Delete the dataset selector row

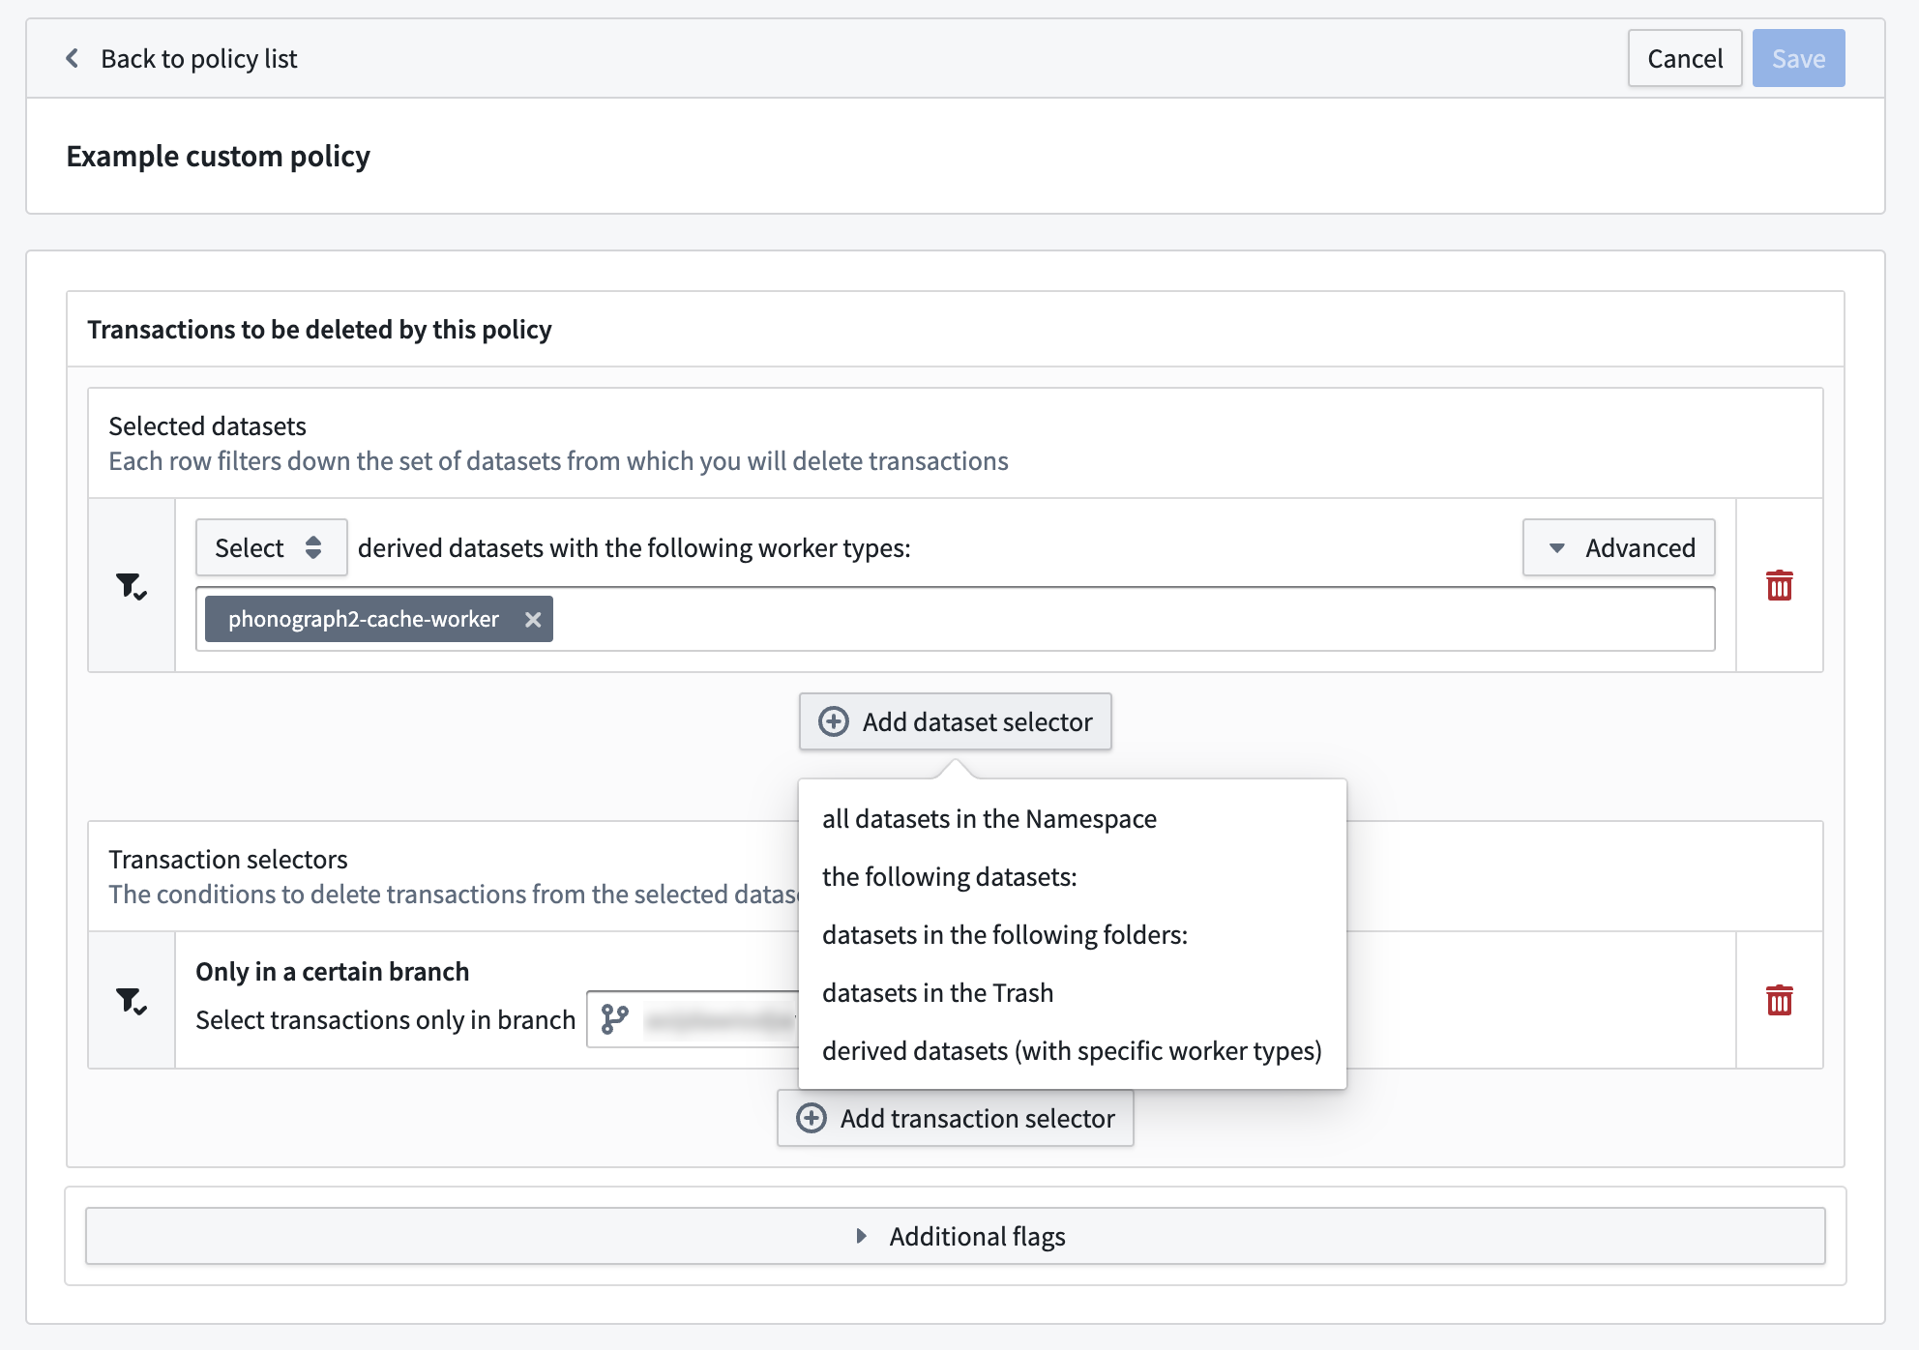[1780, 586]
